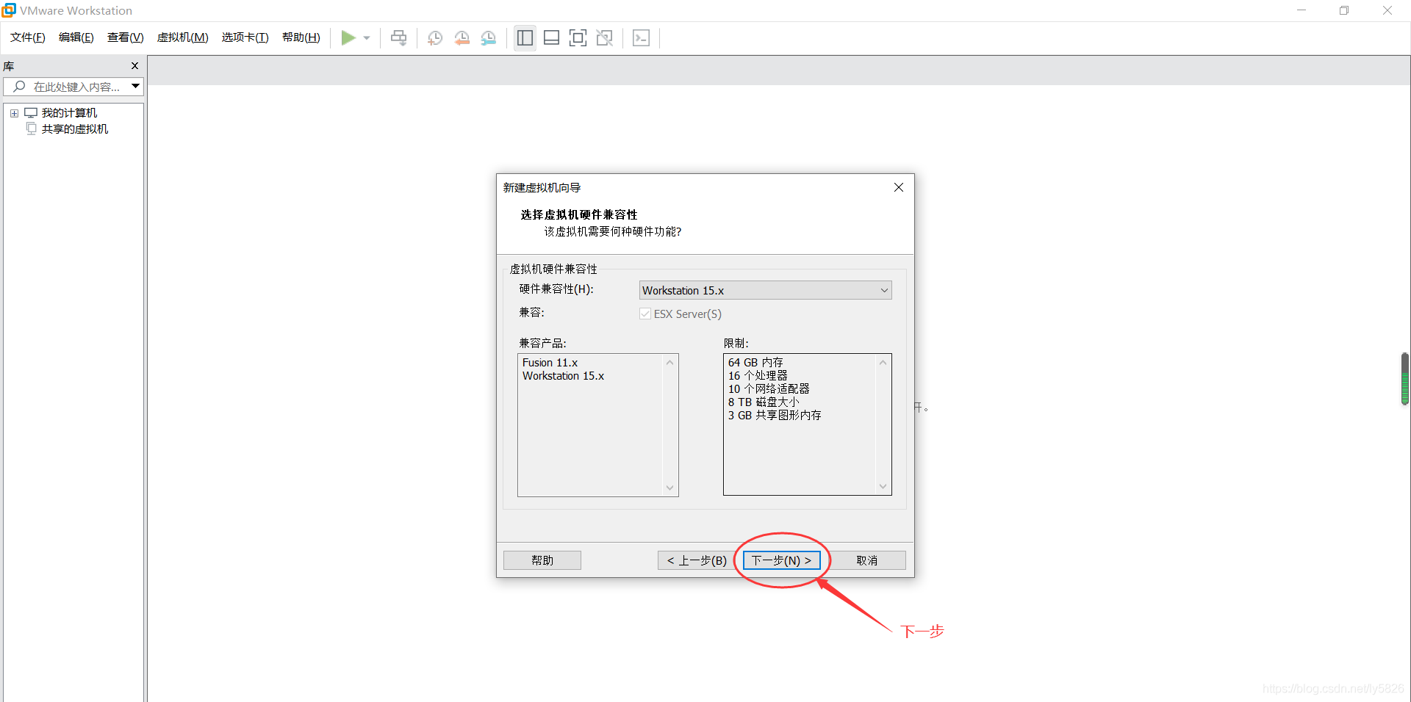
Task: Close the 新建虚拟机向导 dialog
Action: pyautogui.click(x=898, y=187)
